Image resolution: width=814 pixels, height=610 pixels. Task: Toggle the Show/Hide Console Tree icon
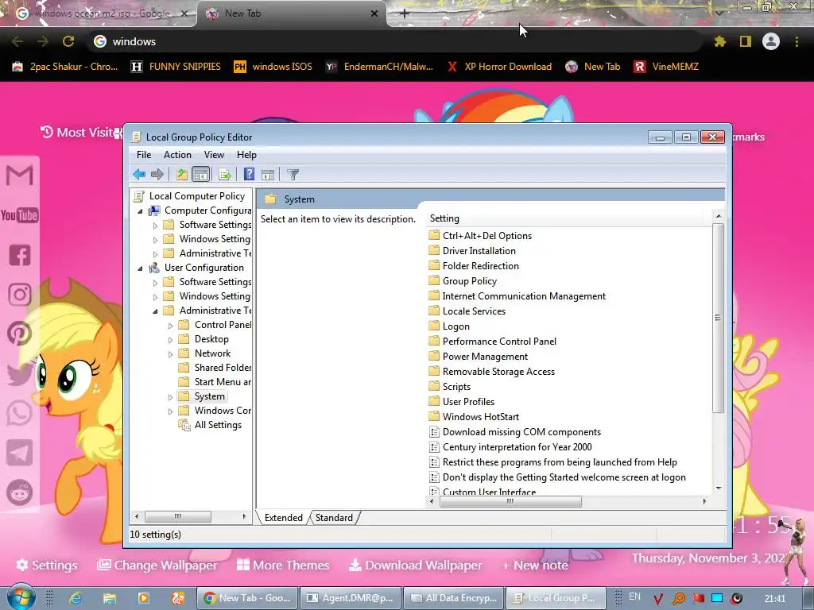pos(200,174)
